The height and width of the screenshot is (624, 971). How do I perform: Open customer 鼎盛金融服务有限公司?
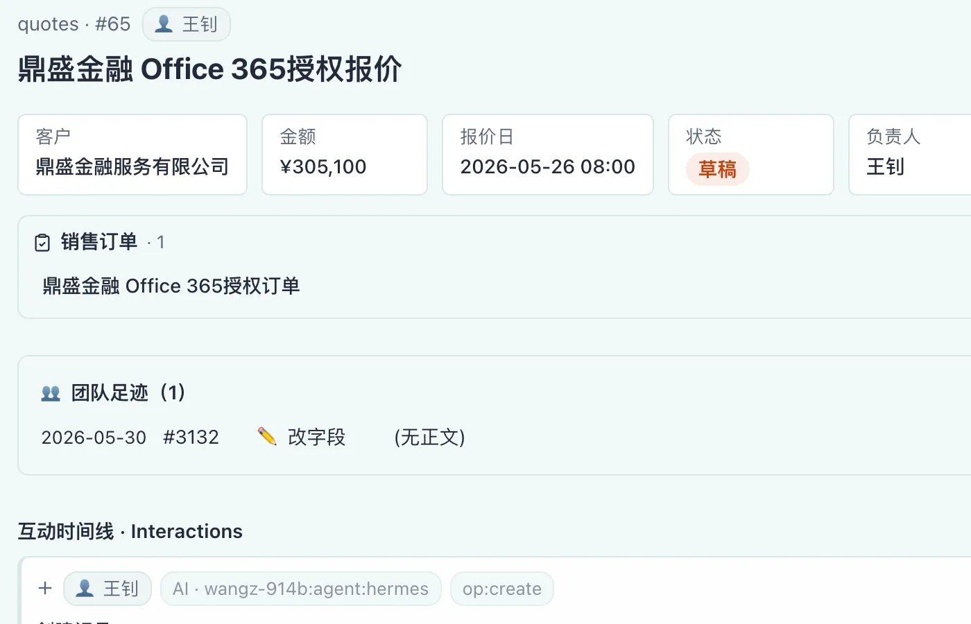[x=132, y=167]
